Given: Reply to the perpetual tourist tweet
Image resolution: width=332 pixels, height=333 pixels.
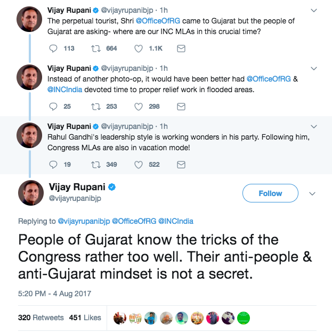Looking at the screenshot, I should 53,48.
